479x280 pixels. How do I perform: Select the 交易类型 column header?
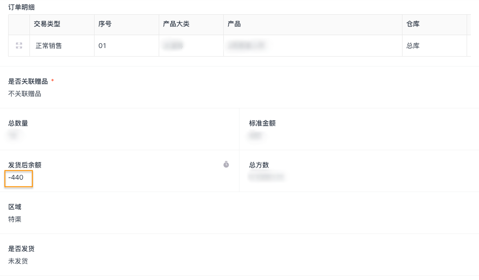[x=47, y=24]
